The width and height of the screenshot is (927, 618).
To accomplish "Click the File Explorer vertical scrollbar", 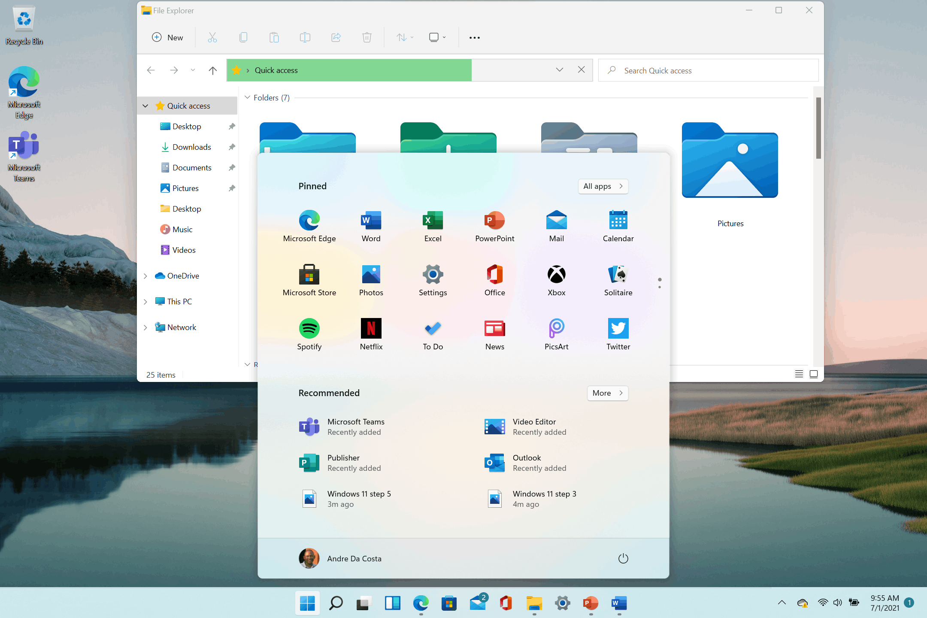I will click(x=818, y=128).
